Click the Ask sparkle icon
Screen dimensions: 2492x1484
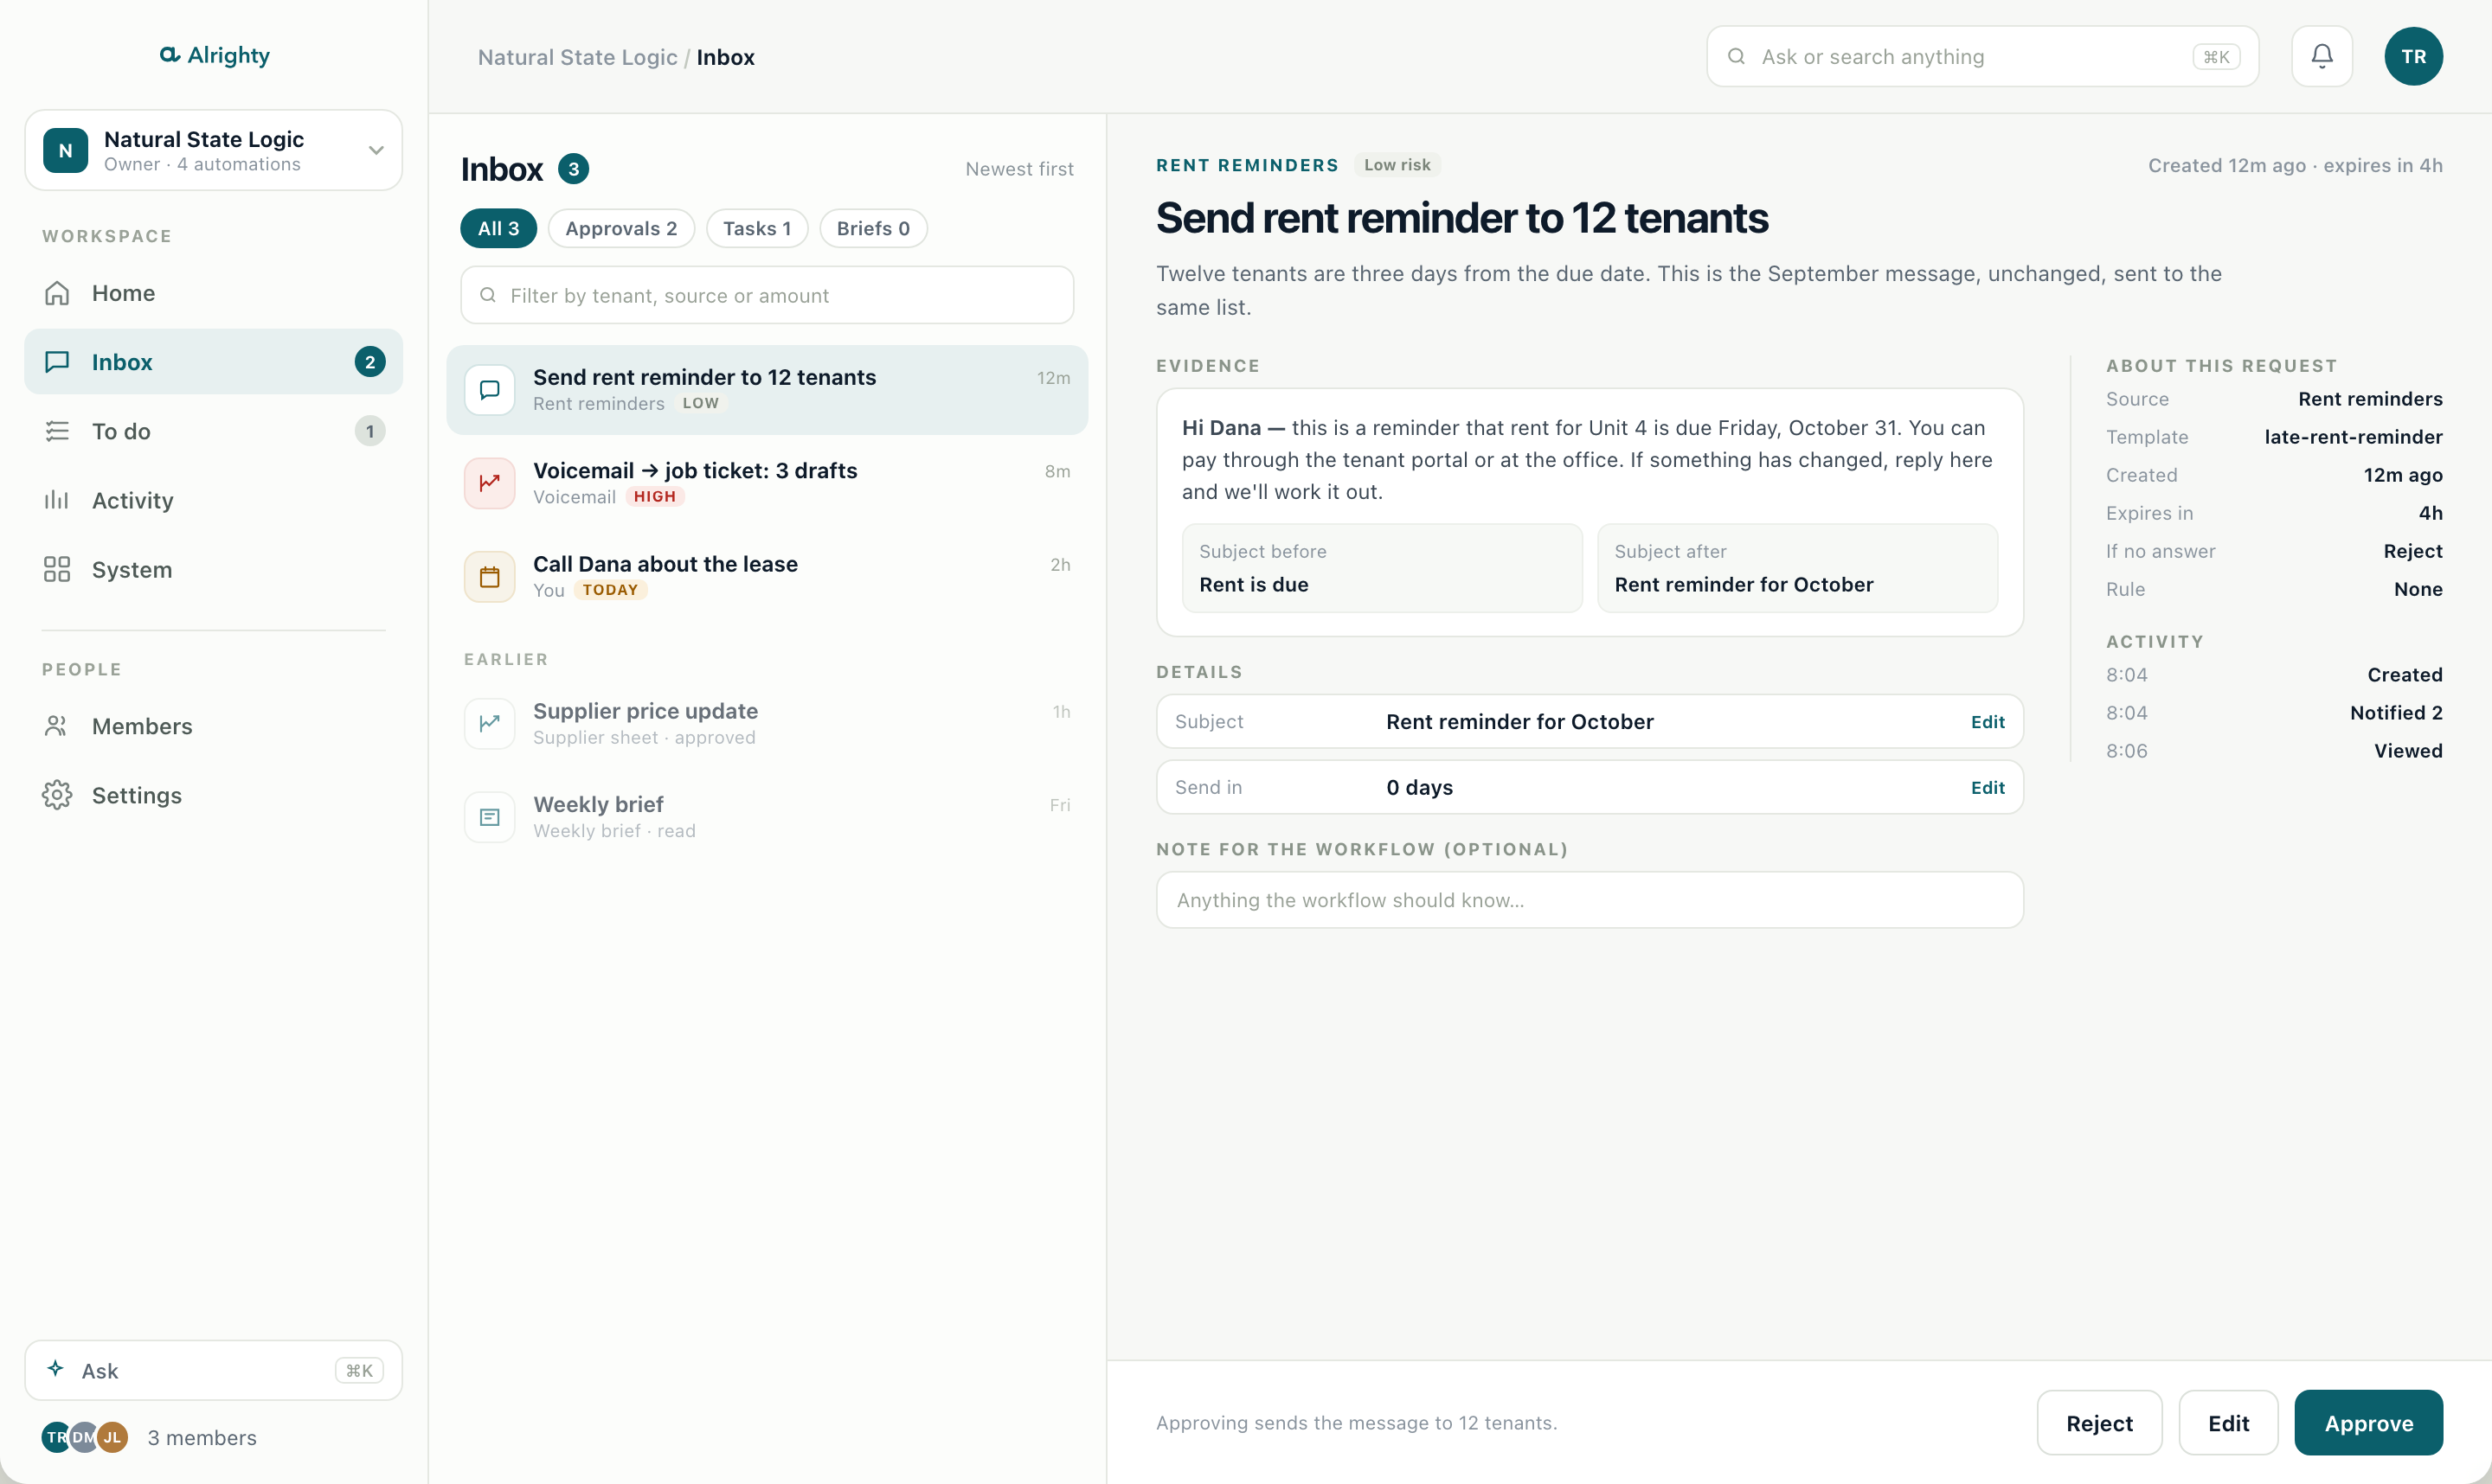pos(56,1369)
